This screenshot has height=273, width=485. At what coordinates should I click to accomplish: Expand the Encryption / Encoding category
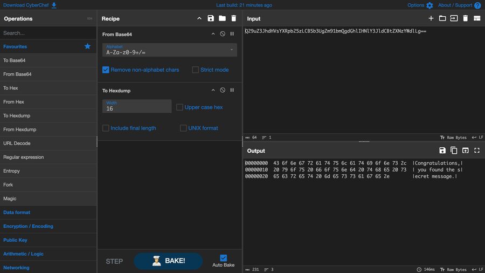pos(48,226)
